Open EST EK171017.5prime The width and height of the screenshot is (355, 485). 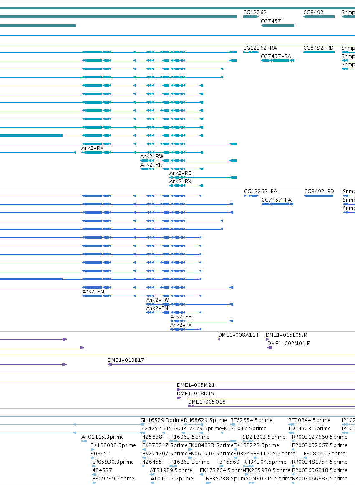click(x=244, y=428)
